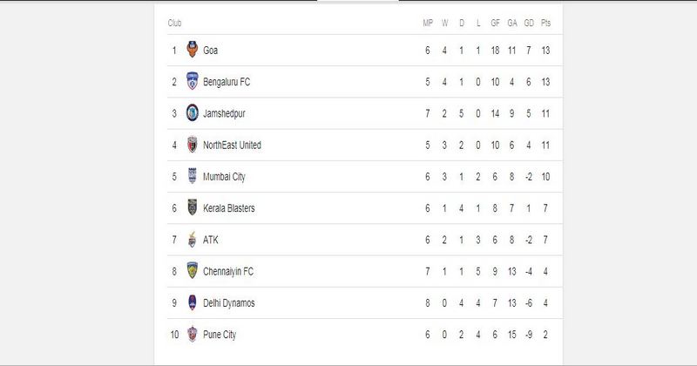
Task: Click the Jamshedpur club logo
Action: tap(192, 112)
